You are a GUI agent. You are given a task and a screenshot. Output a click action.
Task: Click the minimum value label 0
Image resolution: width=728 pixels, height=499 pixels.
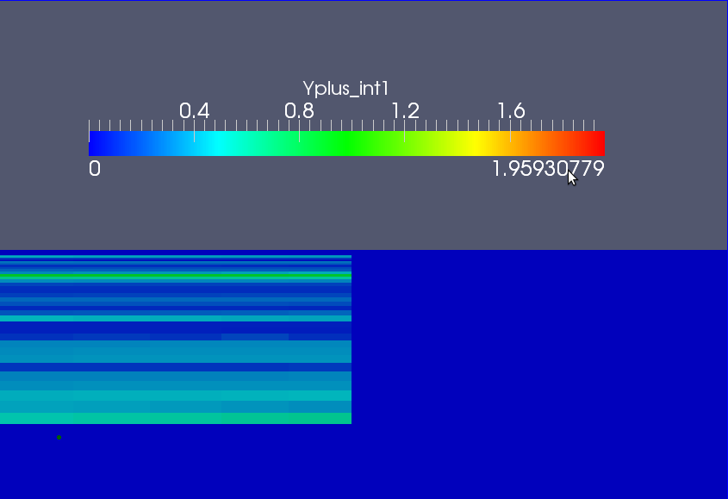pos(95,169)
